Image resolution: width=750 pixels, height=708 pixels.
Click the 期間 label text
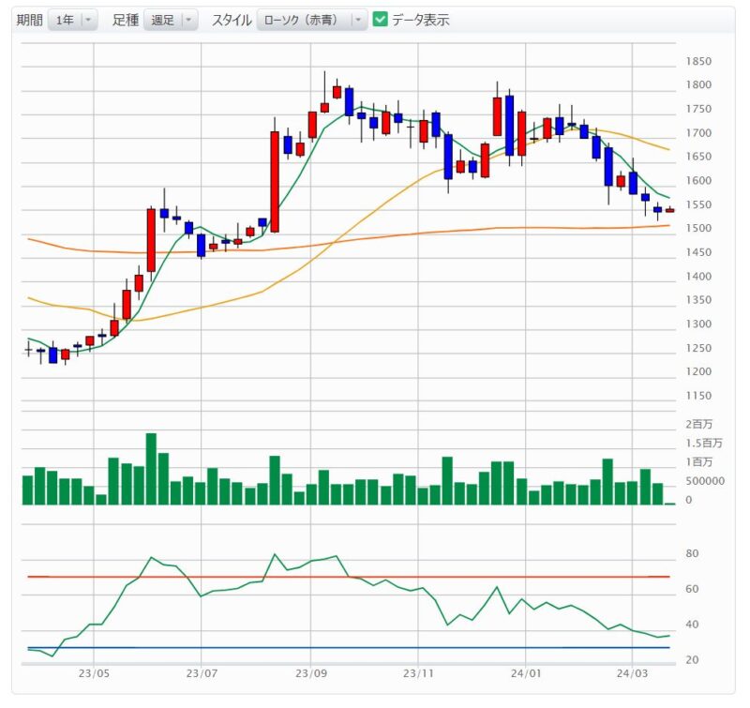30,20
